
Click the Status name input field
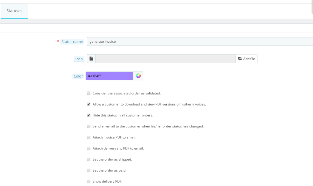200,42
